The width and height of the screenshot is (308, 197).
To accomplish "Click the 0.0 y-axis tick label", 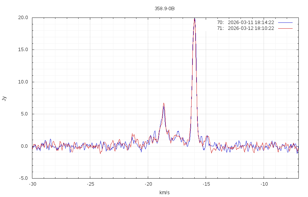I will tap(24, 146).
